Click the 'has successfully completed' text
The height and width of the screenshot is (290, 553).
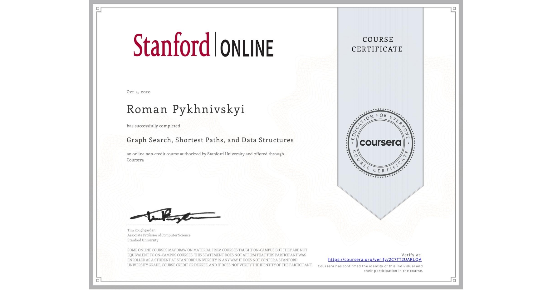153,125
